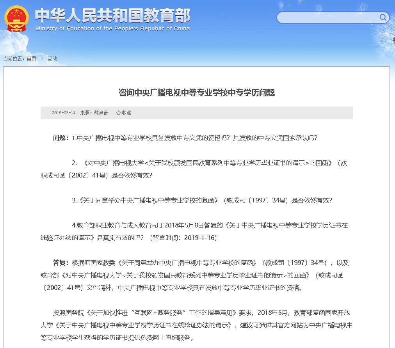The width and height of the screenshot is (395, 348).
Task: Click question 4 line mentioning 2018年5月8日
Action: click(210, 225)
